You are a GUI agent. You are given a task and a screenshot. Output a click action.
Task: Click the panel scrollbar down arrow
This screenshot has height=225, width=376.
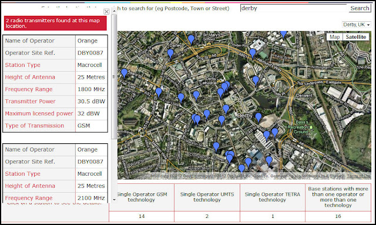click(x=114, y=200)
